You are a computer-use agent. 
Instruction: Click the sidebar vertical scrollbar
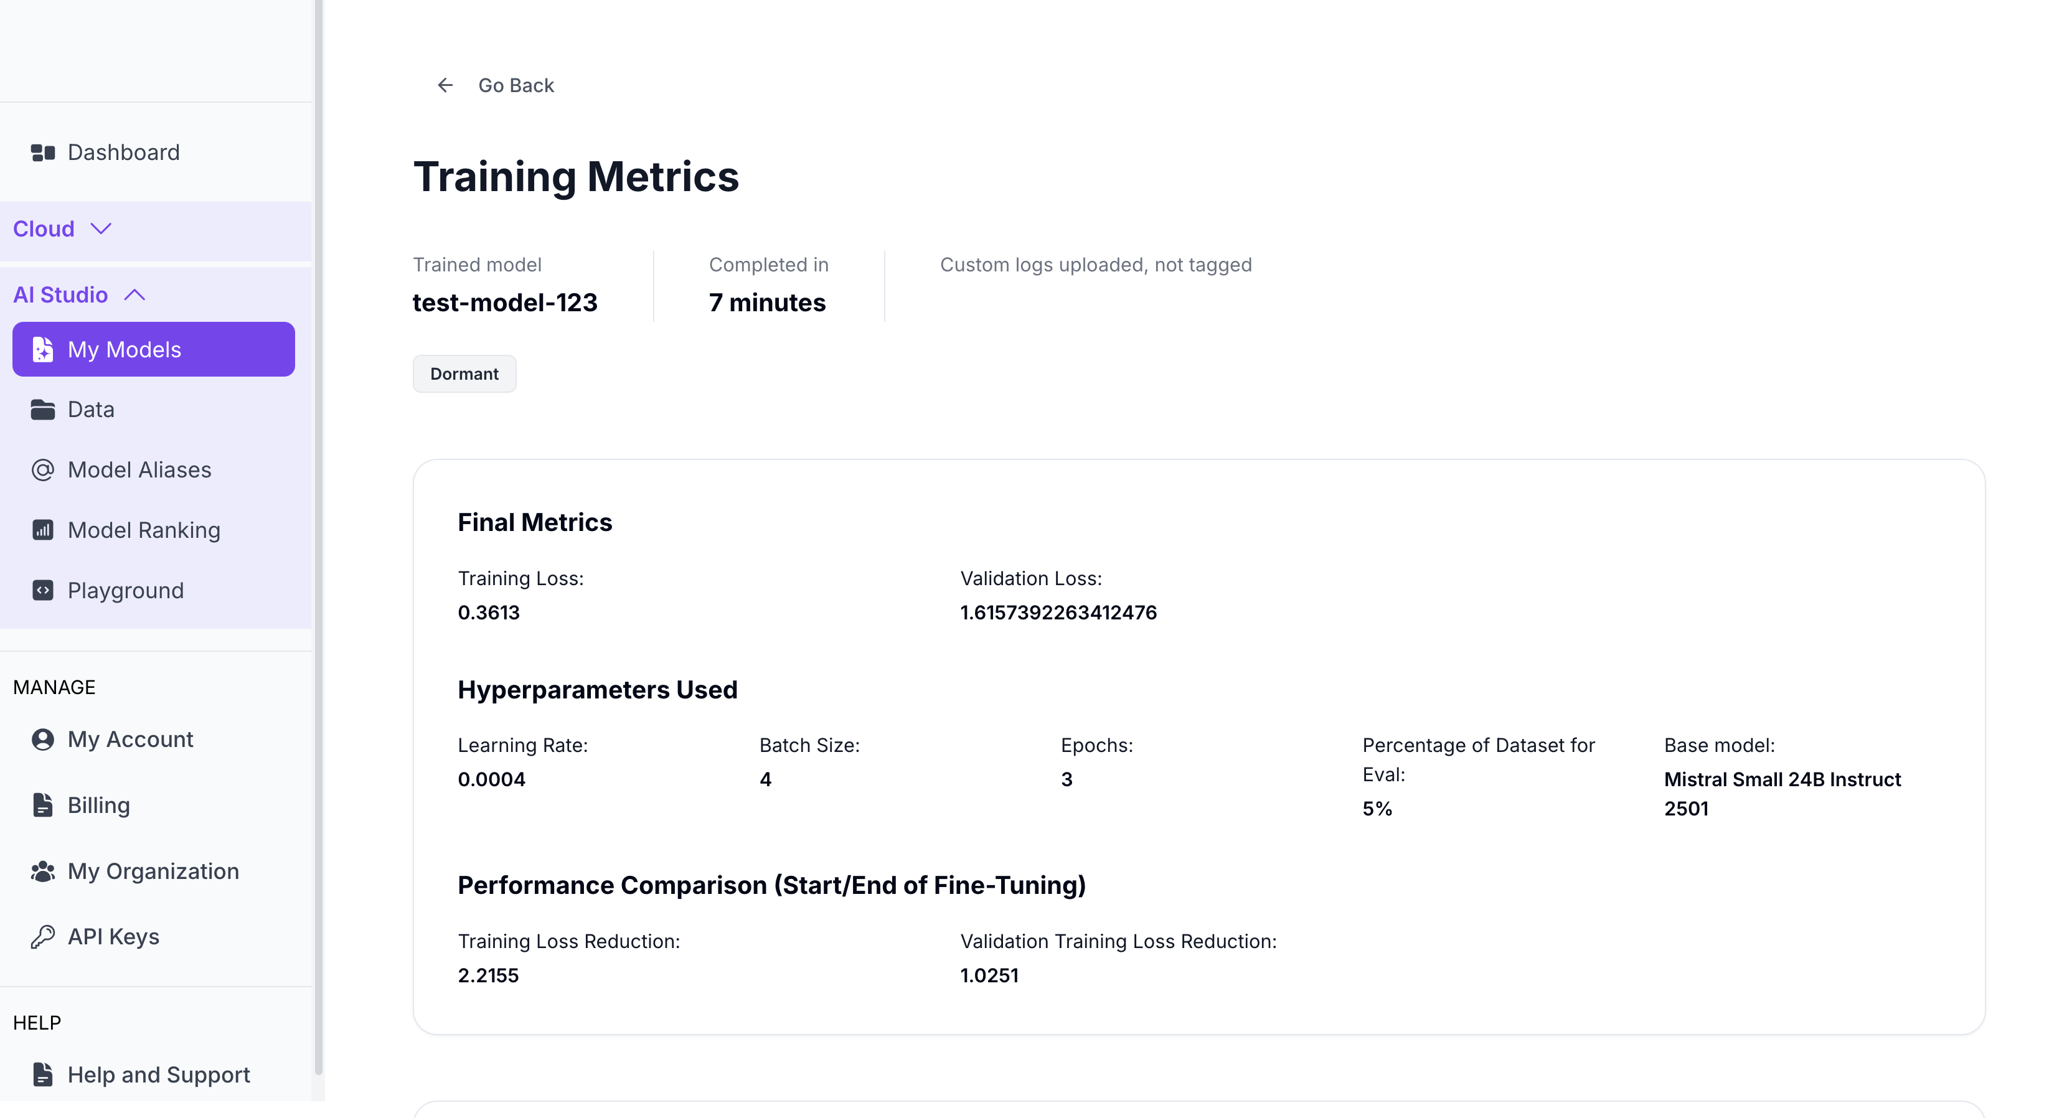coord(319,537)
